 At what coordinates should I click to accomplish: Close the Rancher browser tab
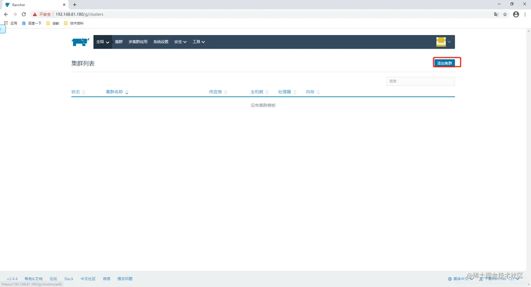pos(64,5)
